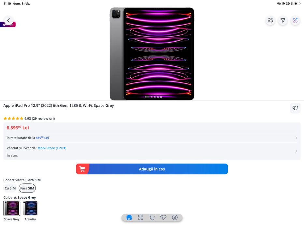Select Fara SIM connectivity option

[27, 188]
